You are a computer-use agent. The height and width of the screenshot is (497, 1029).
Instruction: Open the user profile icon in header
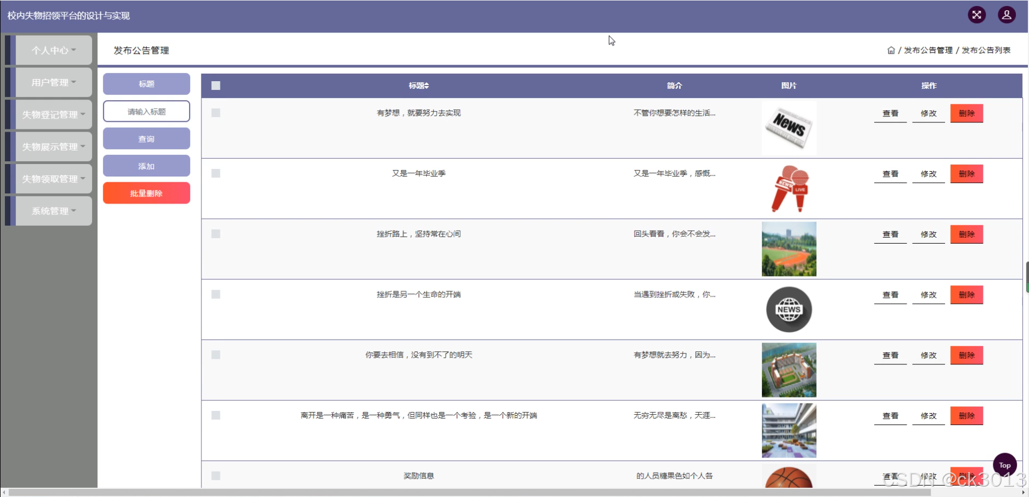point(1007,15)
